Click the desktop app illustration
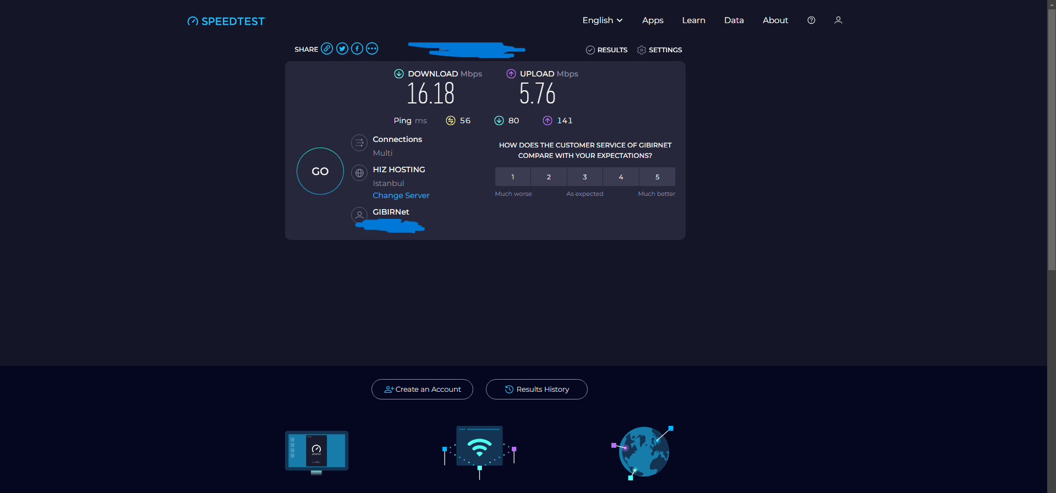 click(x=316, y=452)
